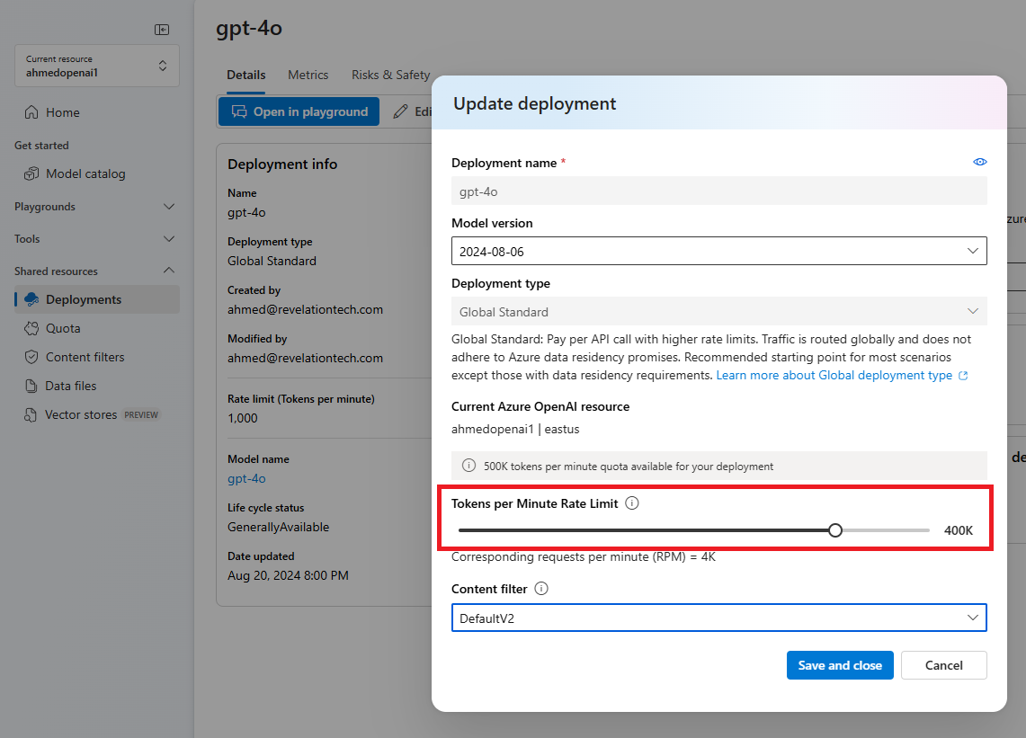
Task: Switch to the Metrics tab
Action: (308, 75)
